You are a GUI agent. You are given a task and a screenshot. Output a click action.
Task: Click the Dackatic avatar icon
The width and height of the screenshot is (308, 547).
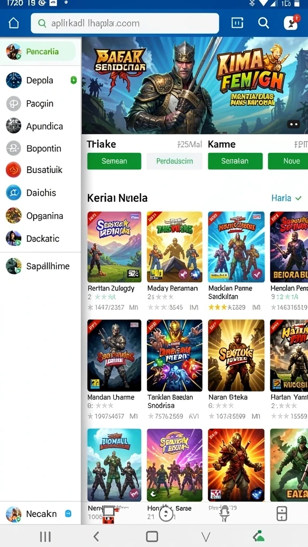pos(13,238)
